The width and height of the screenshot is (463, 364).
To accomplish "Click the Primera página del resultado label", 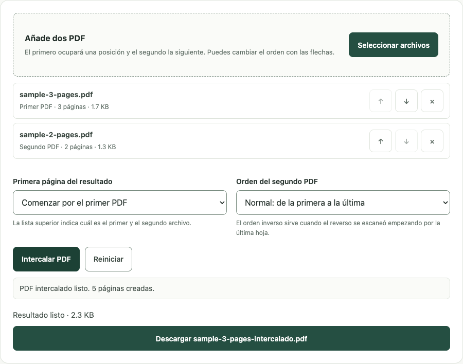I will (x=63, y=181).
